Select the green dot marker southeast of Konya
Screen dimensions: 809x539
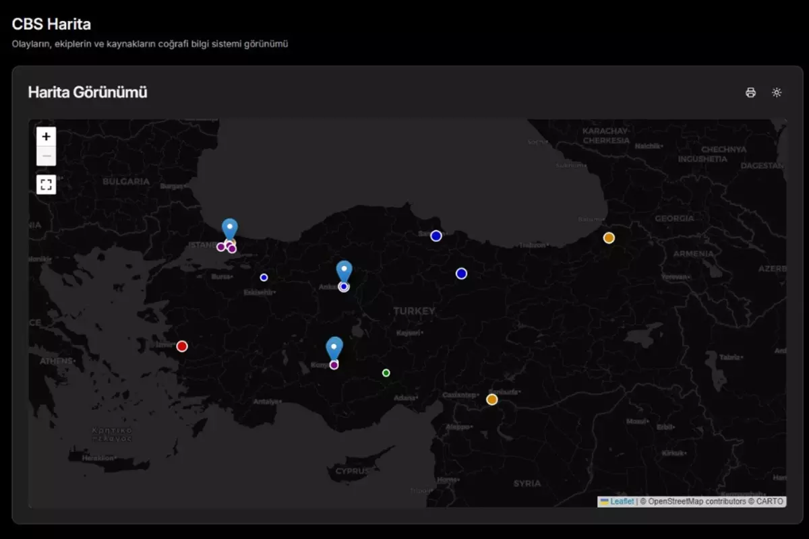(x=386, y=372)
